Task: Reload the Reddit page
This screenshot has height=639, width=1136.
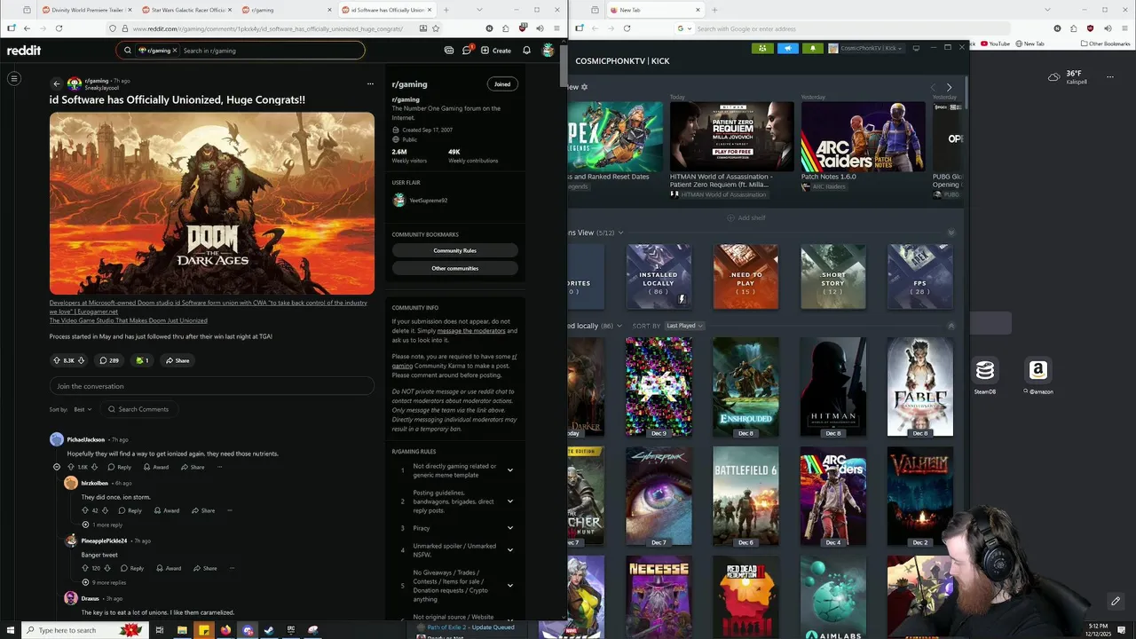Action: pyautogui.click(x=59, y=28)
